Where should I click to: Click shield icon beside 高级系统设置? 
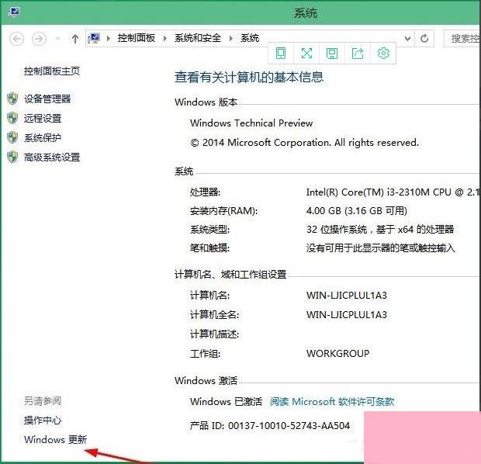tap(12, 157)
